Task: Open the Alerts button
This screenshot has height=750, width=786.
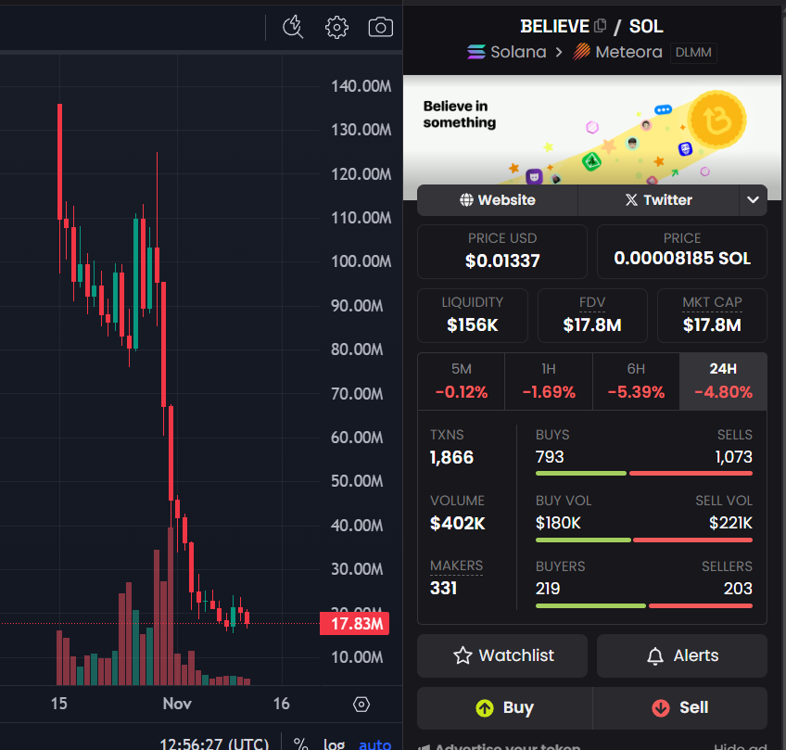Action: click(x=682, y=655)
